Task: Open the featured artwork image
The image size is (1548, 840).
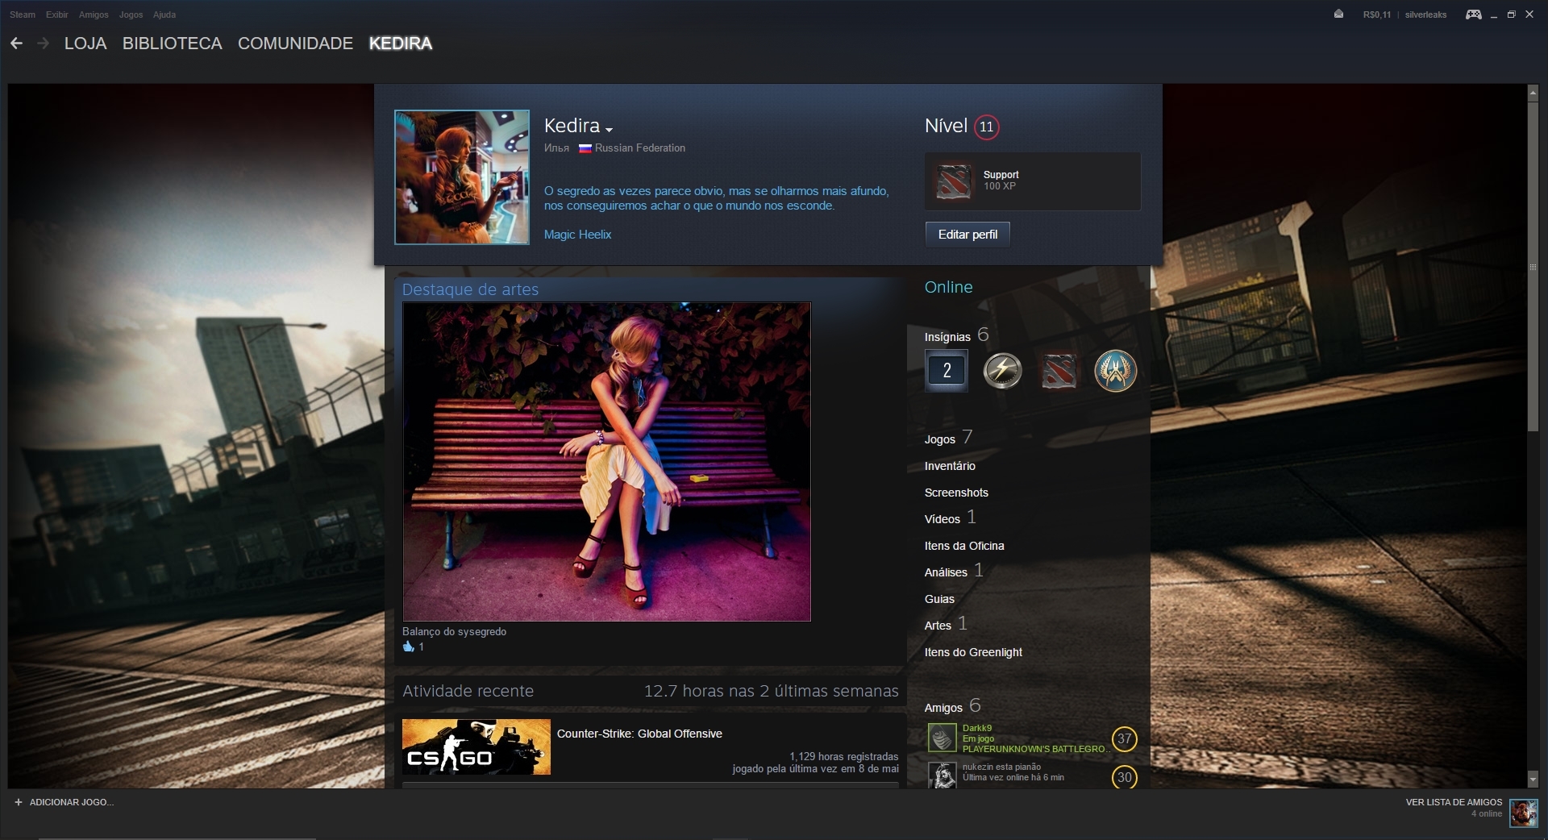Action: pos(606,462)
